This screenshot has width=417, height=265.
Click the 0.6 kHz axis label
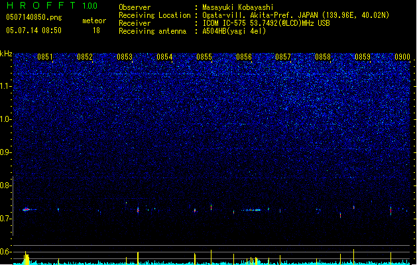click(x=6, y=252)
